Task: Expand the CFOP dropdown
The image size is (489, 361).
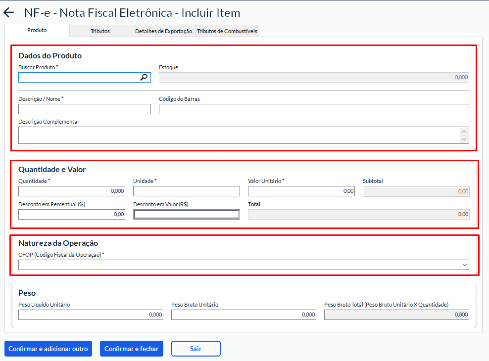Action: (x=464, y=265)
